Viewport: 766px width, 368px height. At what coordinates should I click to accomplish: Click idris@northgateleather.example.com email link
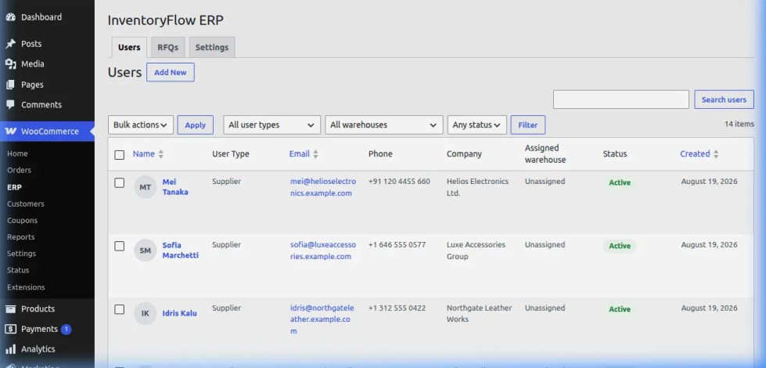pos(322,319)
